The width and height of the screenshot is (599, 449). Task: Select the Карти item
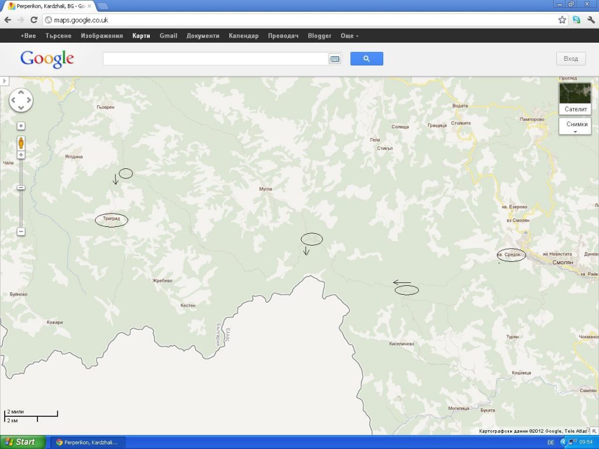[x=142, y=36]
